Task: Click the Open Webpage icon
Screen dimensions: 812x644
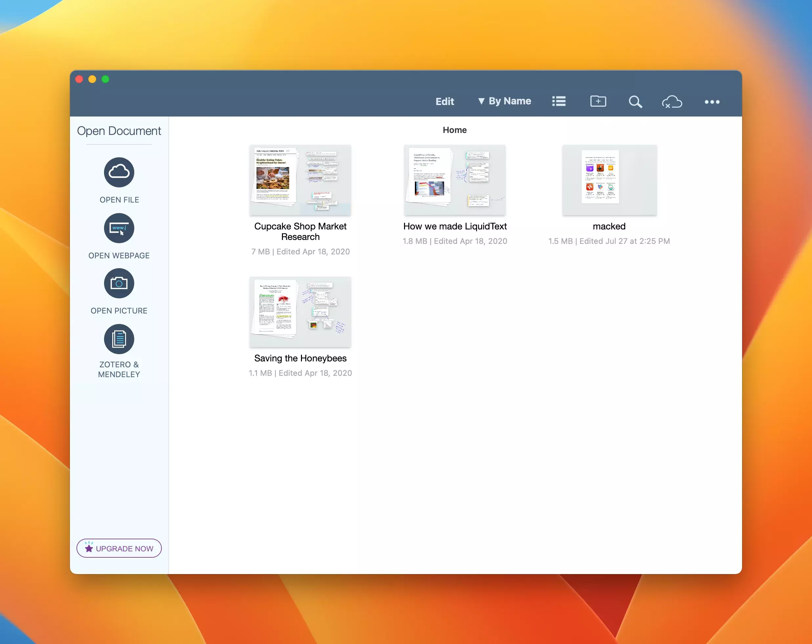Action: tap(119, 228)
